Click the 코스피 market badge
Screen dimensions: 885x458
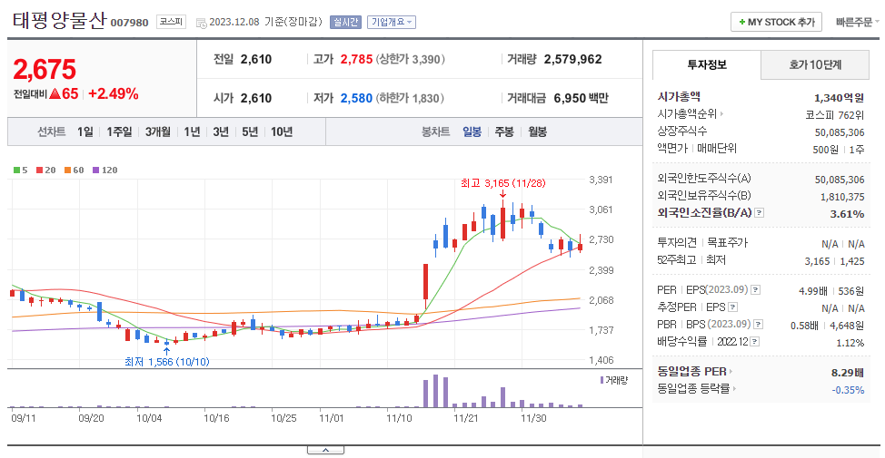coord(171,22)
